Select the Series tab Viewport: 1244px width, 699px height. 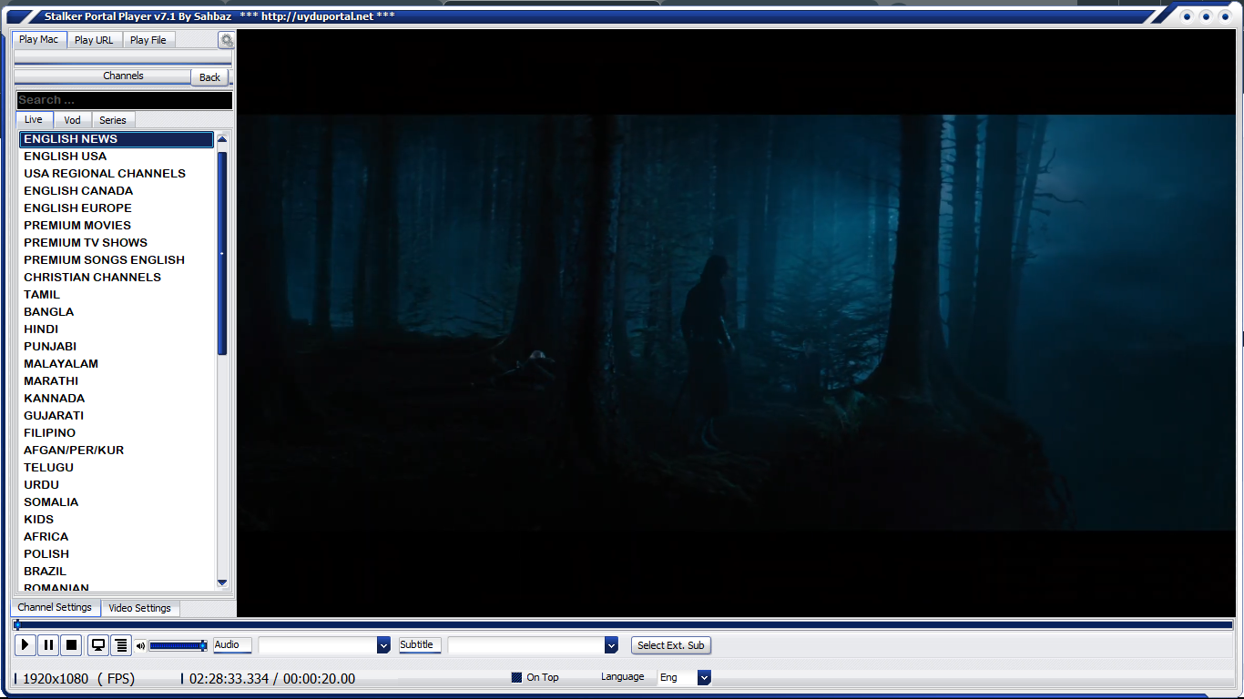tap(113, 120)
